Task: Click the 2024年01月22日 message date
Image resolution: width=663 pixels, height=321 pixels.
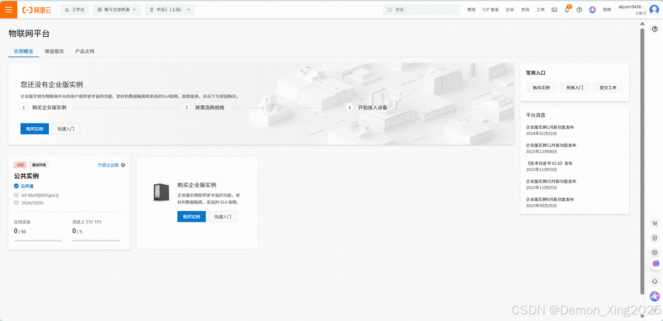Action: pos(541,134)
